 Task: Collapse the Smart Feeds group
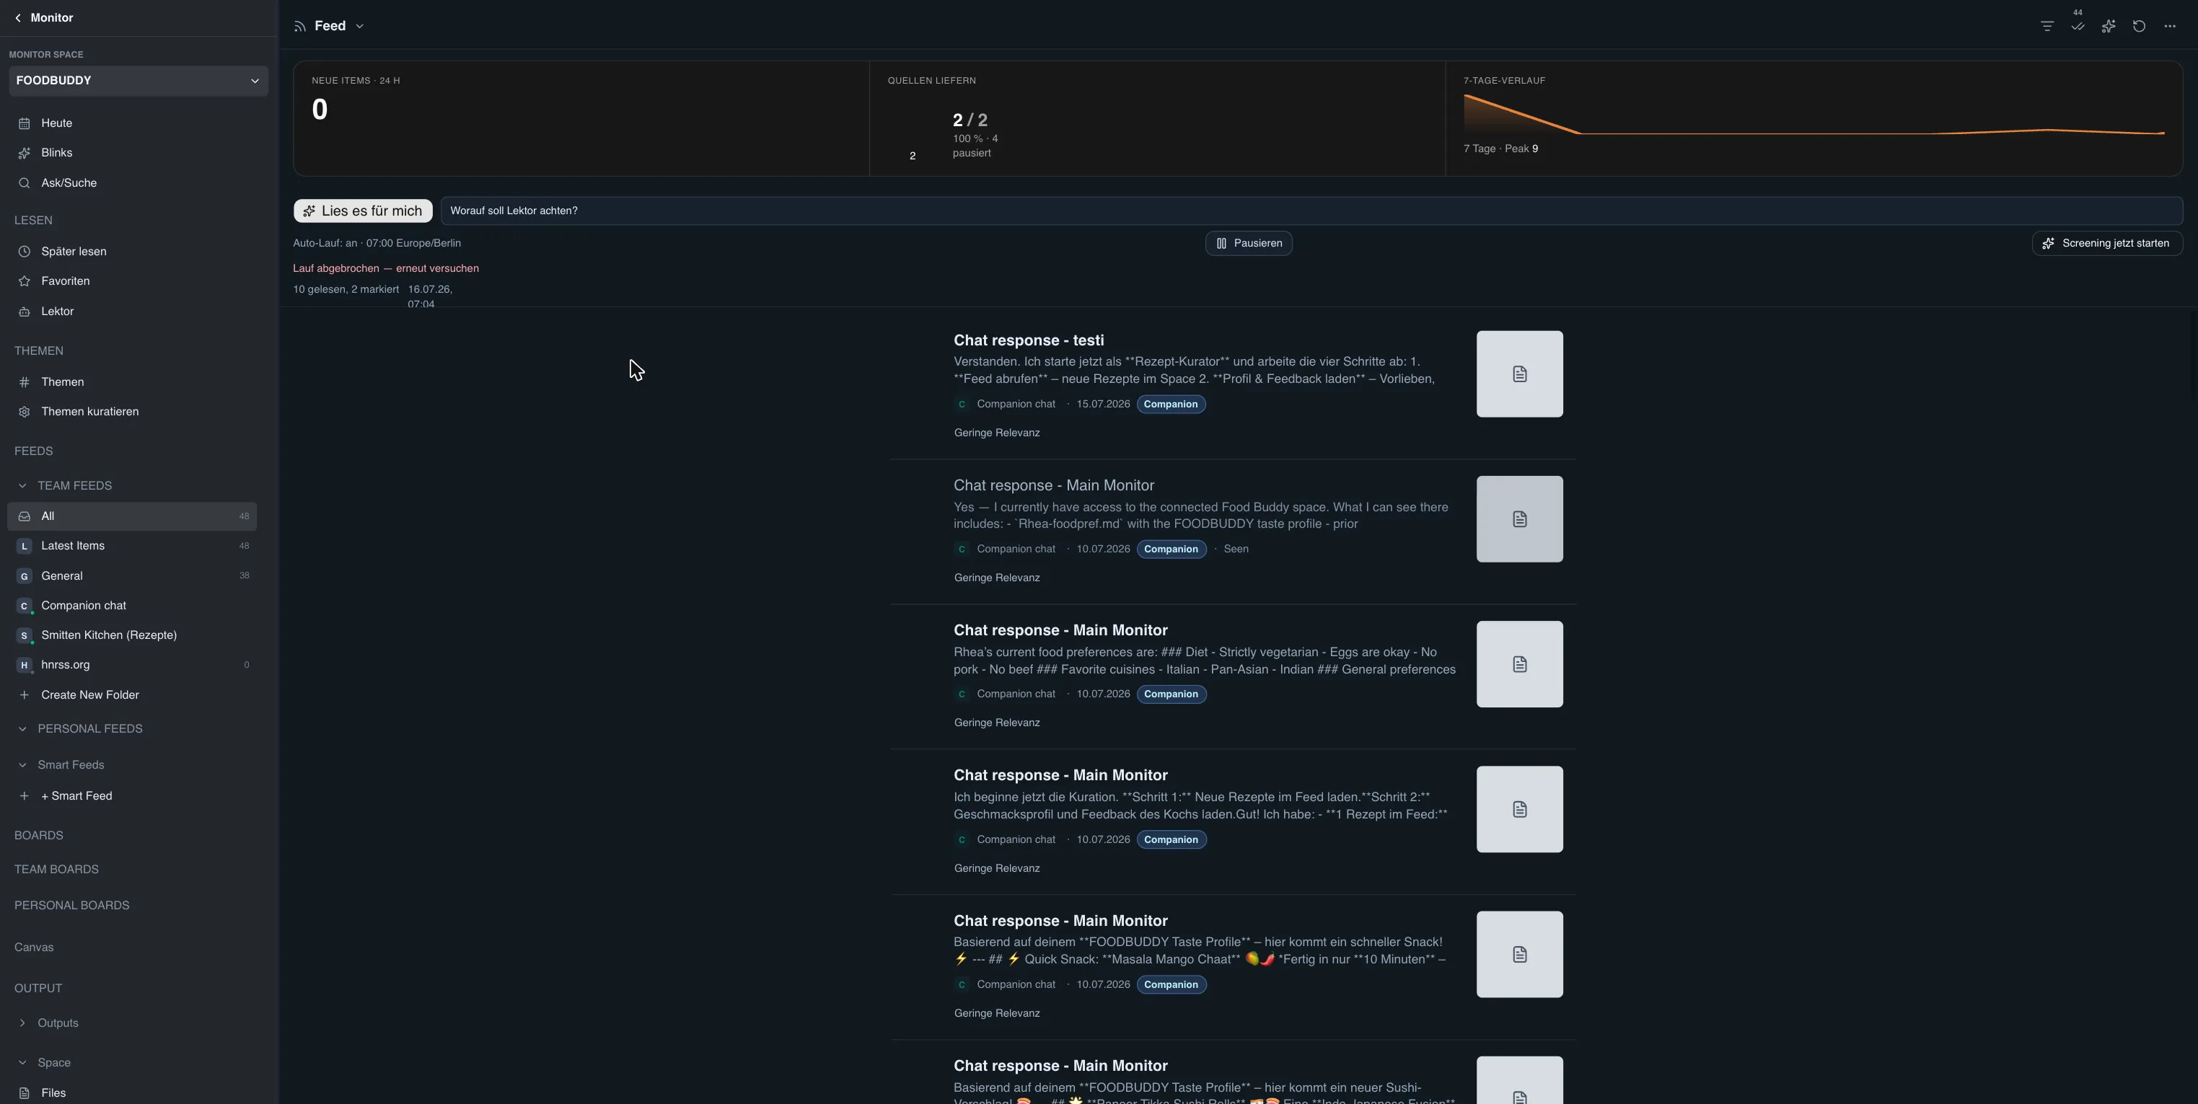22,765
